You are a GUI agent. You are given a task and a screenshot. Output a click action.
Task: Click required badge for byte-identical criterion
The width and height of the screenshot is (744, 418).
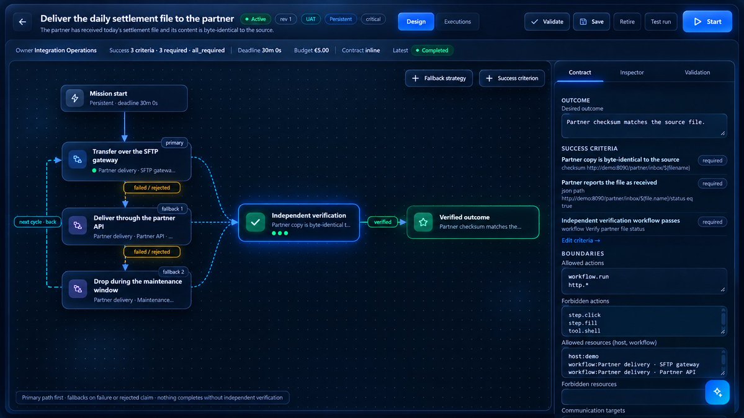[712, 160]
